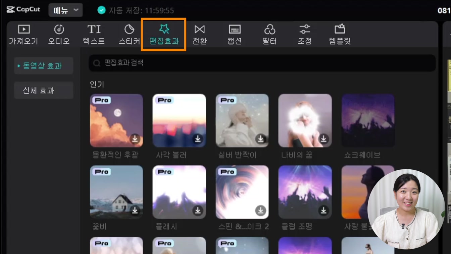Open the 전환 transitions tab
This screenshot has height=254, width=451.
pyautogui.click(x=200, y=35)
